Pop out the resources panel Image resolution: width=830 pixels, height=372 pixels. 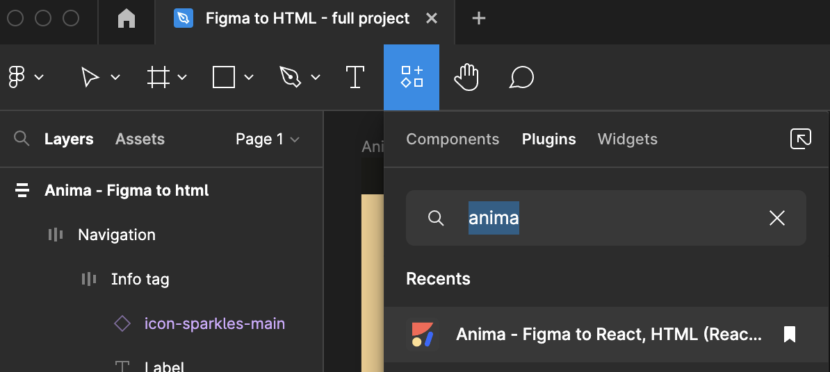tap(801, 139)
